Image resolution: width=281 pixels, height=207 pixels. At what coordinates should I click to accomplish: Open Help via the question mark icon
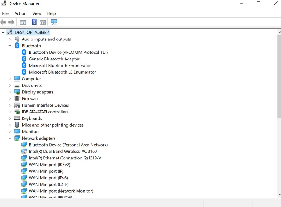[x=34, y=22]
